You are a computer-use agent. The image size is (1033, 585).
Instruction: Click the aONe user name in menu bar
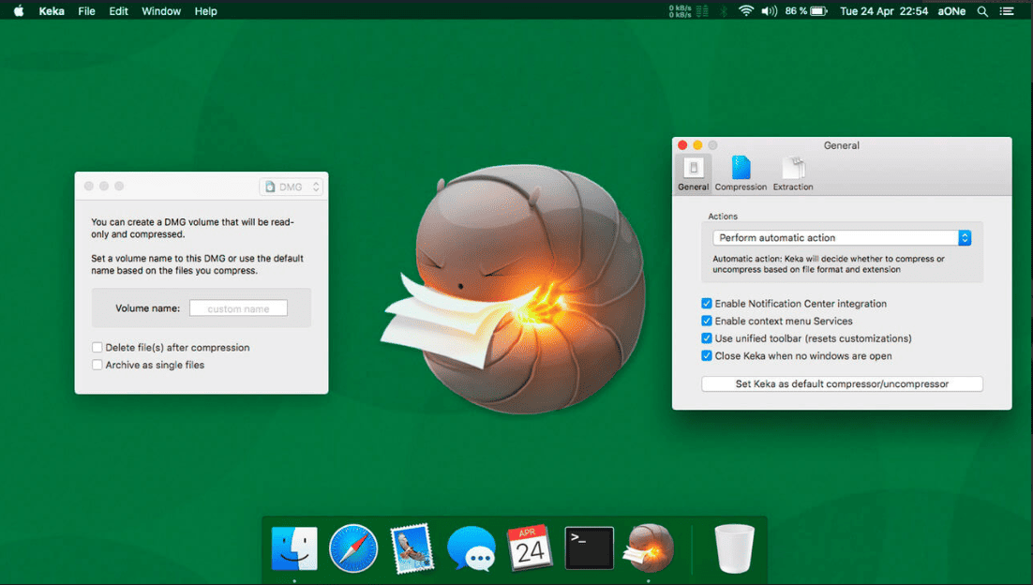tap(951, 11)
